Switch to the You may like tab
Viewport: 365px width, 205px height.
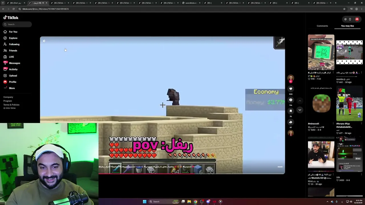(x=347, y=26)
